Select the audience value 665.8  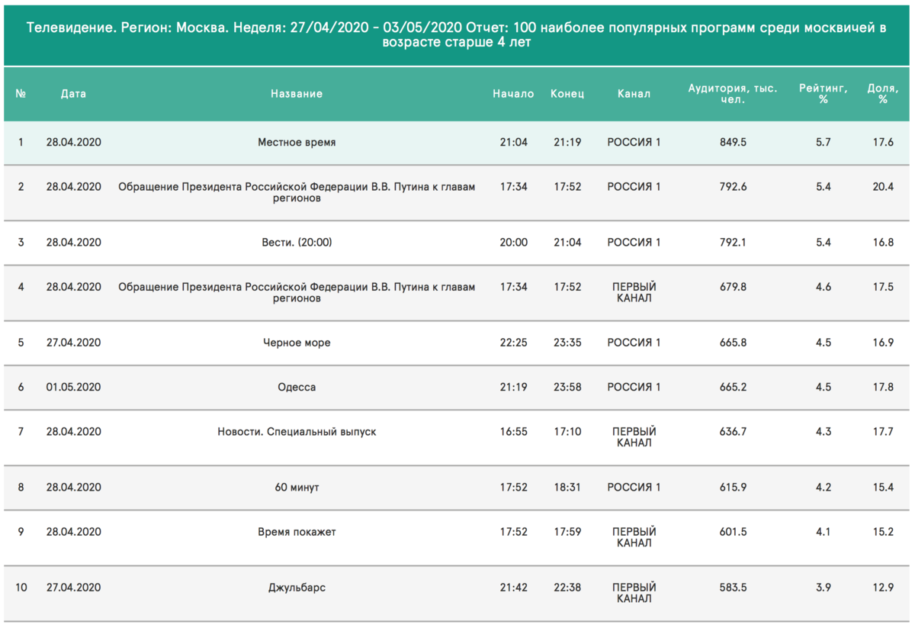(733, 343)
